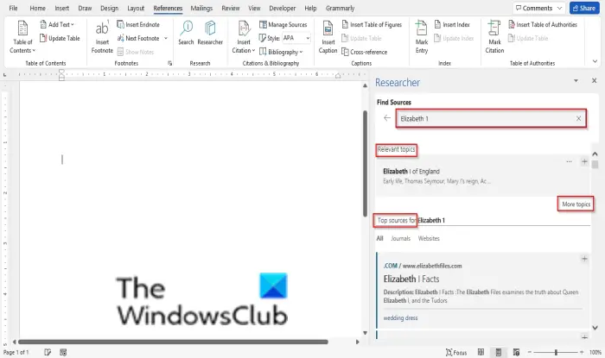Open the Elizabeth I Facts source

click(x=411, y=279)
